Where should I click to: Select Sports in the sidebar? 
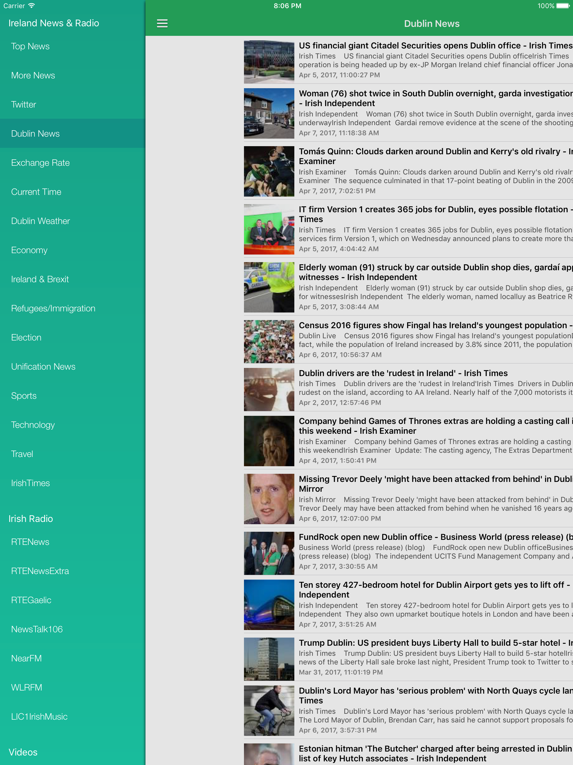tap(72, 396)
